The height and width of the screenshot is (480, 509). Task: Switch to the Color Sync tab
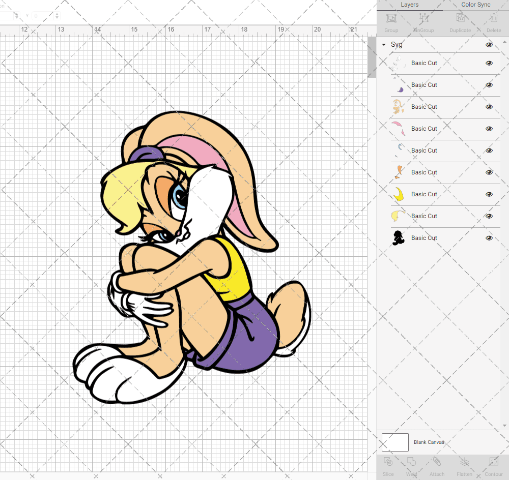coord(475,5)
